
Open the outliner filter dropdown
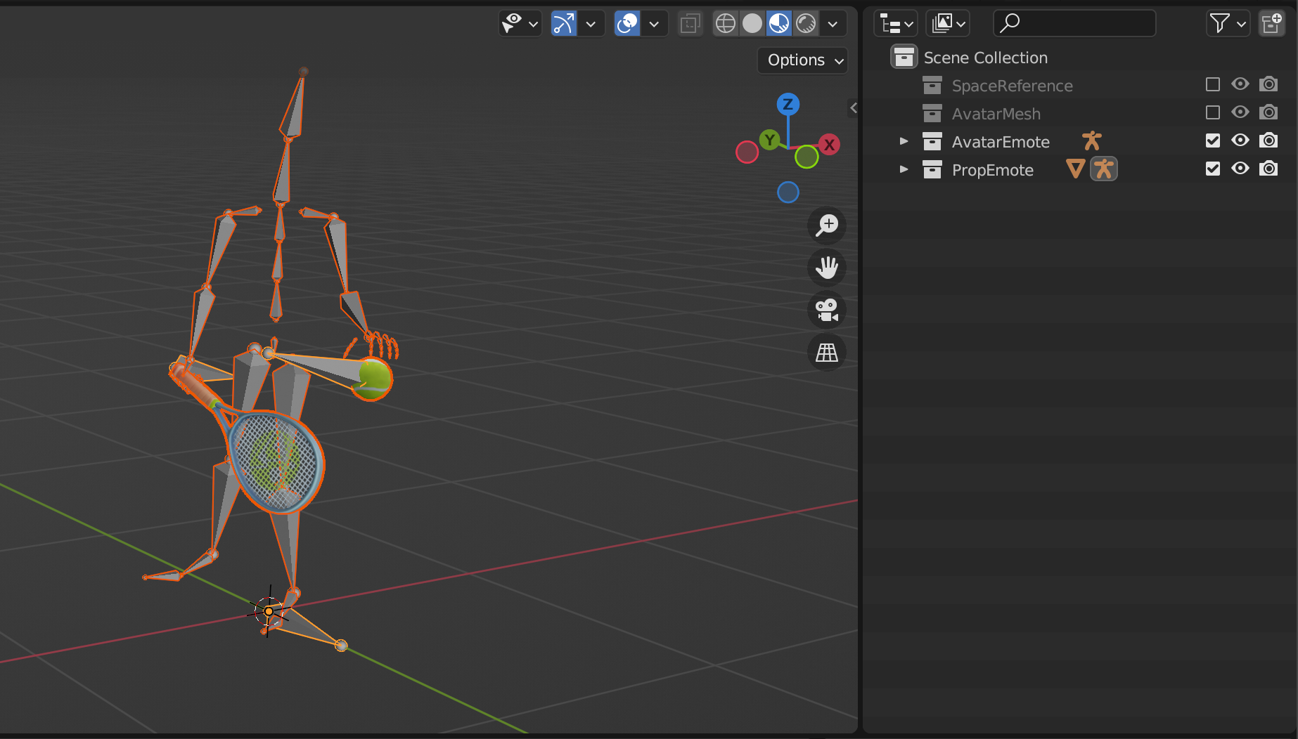(1227, 24)
